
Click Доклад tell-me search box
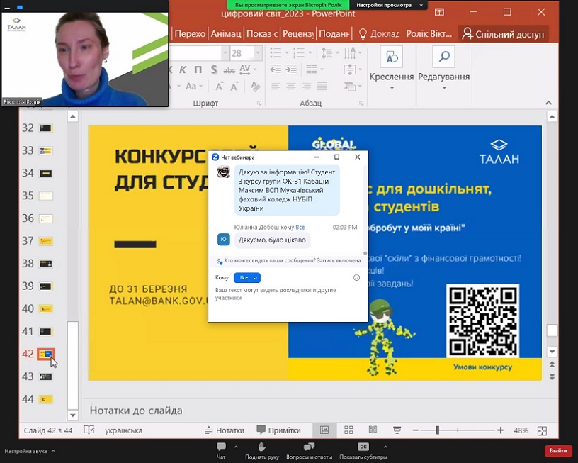[x=380, y=34]
